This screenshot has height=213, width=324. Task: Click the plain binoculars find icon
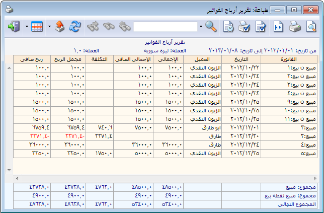click(109, 27)
